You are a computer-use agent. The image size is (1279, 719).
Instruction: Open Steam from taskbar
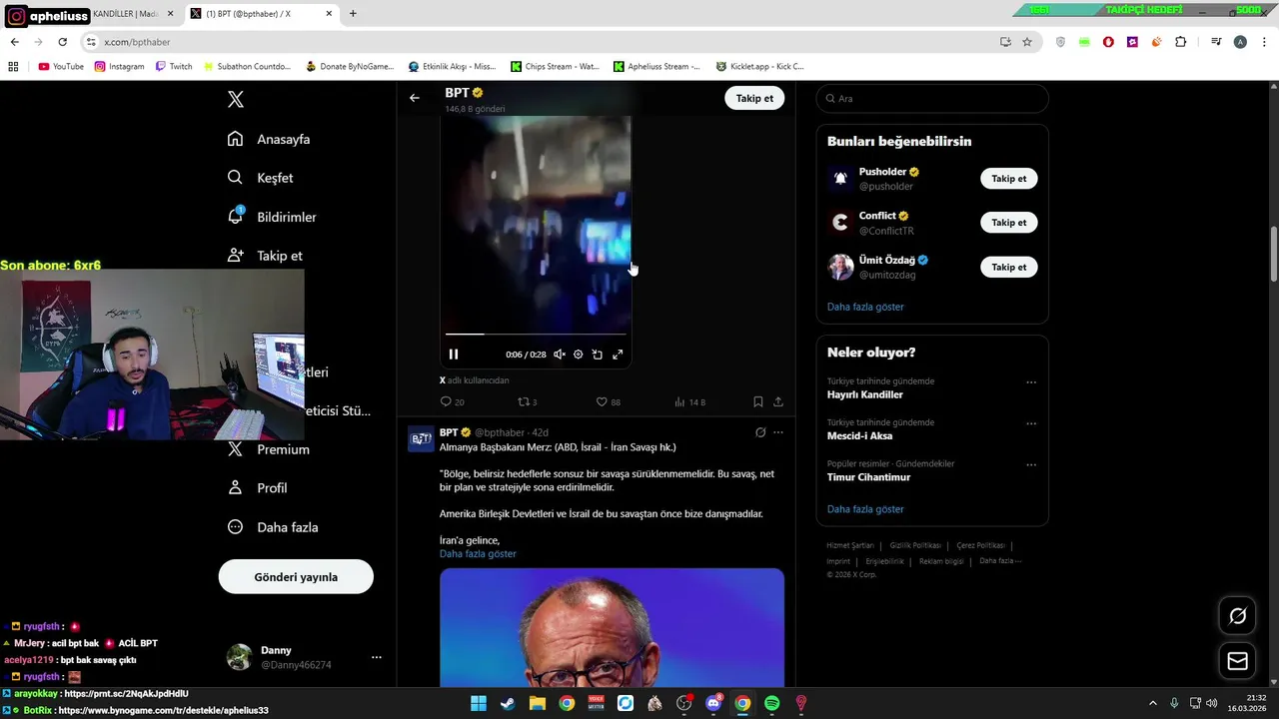(x=508, y=704)
